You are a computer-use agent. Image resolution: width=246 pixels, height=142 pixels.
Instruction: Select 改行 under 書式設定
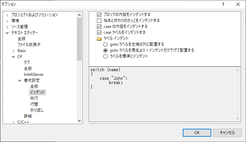point(34,98)
